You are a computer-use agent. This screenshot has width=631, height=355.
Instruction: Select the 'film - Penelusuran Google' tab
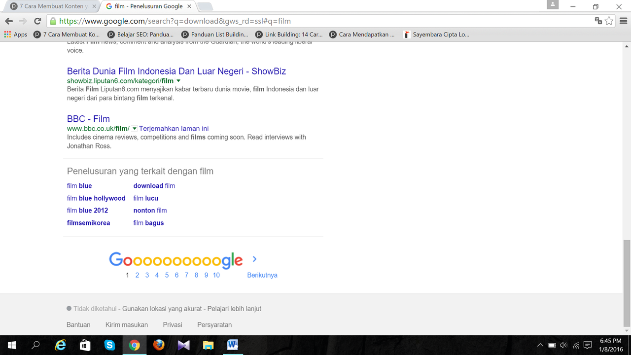pos(148,6)
